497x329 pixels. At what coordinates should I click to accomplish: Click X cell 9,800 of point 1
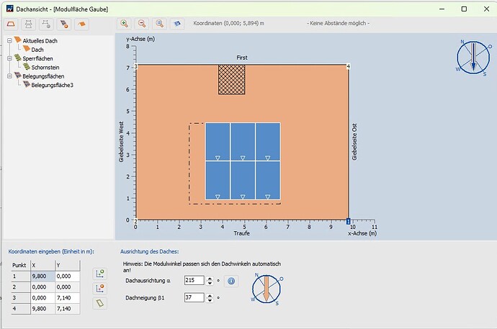42,276
